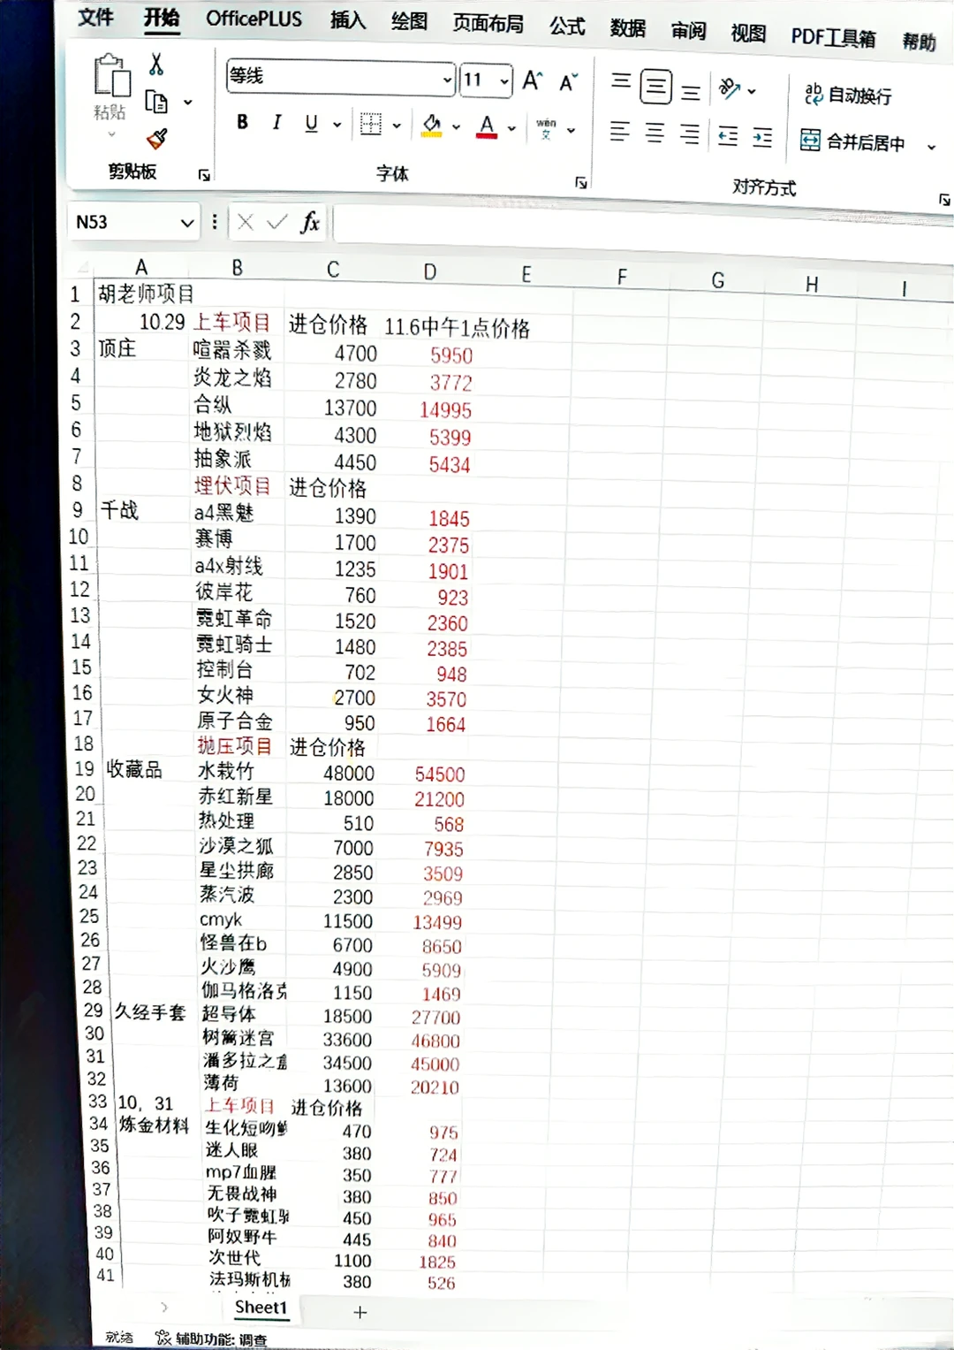Click the Cut scissors icon
Screen dimensions: 954x1350
[x=156, y=64]
